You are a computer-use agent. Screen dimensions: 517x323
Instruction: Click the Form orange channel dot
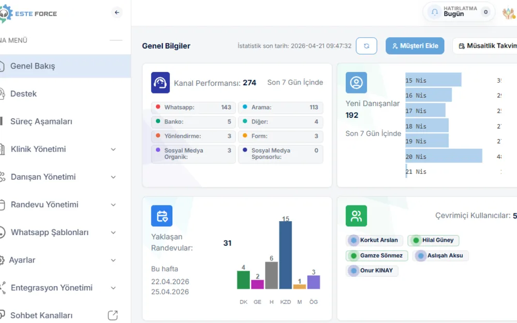[245, 135]
